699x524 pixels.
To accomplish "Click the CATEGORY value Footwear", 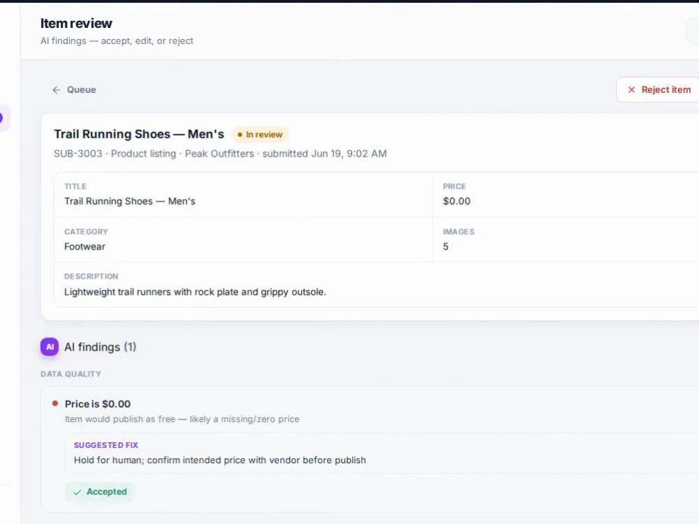I will point(85,247).
